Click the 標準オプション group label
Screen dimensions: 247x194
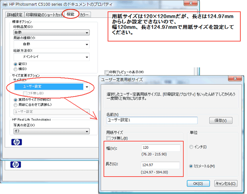coord(22,22)
